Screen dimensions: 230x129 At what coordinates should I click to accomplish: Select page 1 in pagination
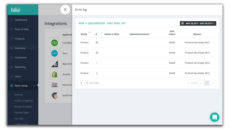click(207, 83)
